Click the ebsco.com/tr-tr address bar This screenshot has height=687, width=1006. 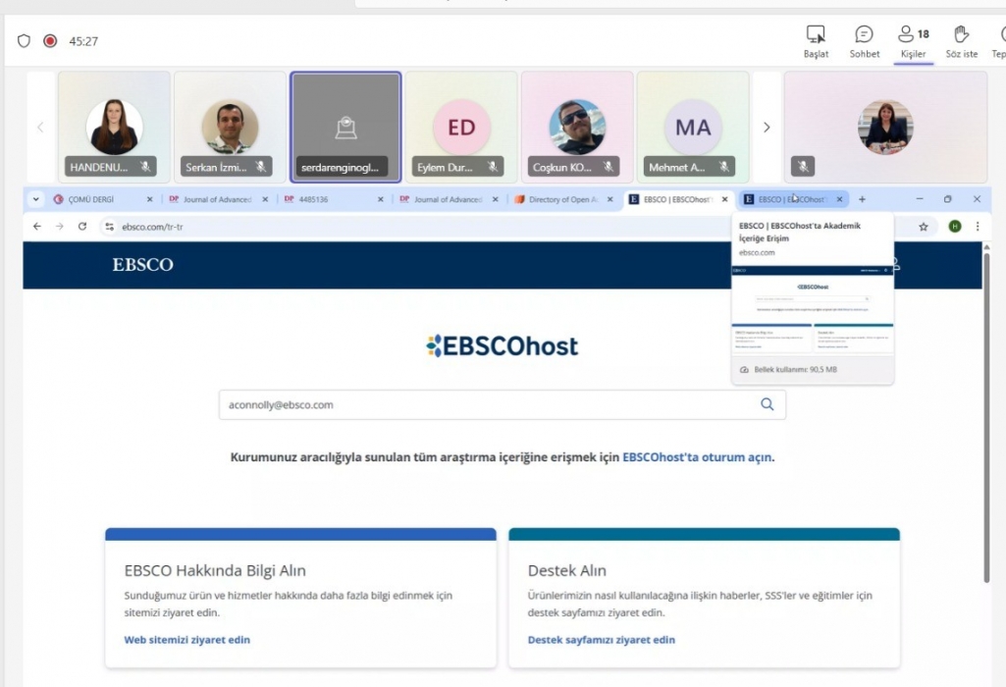point(513,227)
